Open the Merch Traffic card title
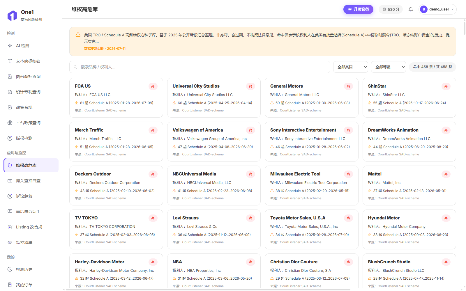466x291 pixels. 89,130
